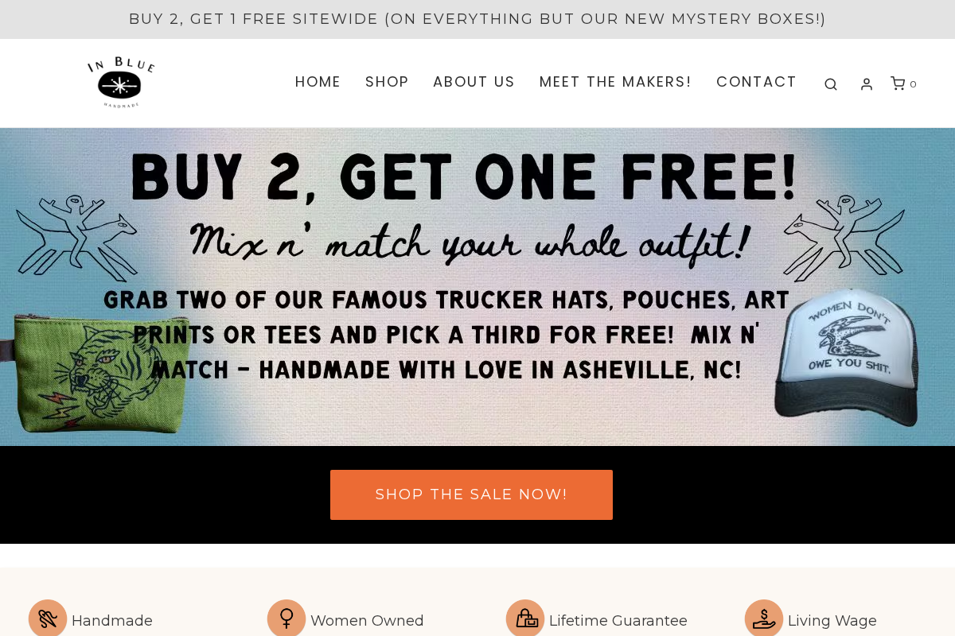Click the Handmade sewing icon
Viewport: 955px width, 636px height.
coord(48,619)
